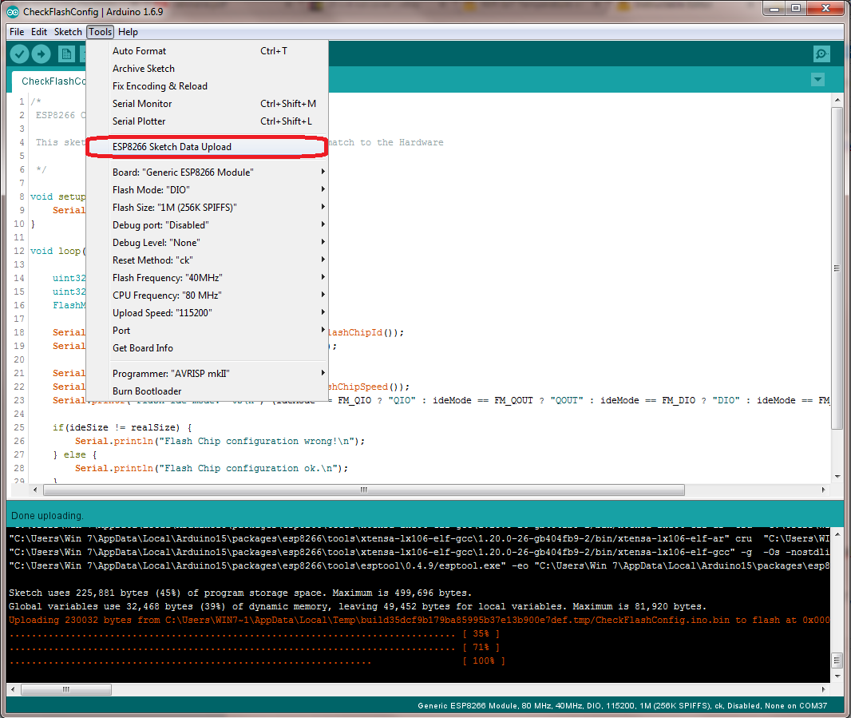Open Serial Monitor via magnifier icon
The height and width of the screenshot is (718, 851).
tap(821, 54)
